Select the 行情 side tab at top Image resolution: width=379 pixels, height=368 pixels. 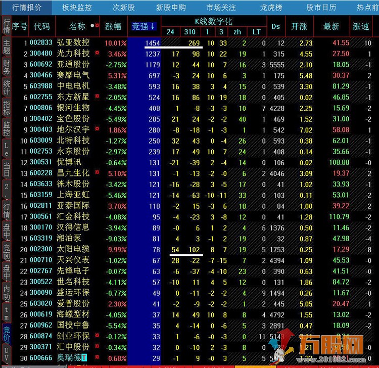[x=6, y=26]
